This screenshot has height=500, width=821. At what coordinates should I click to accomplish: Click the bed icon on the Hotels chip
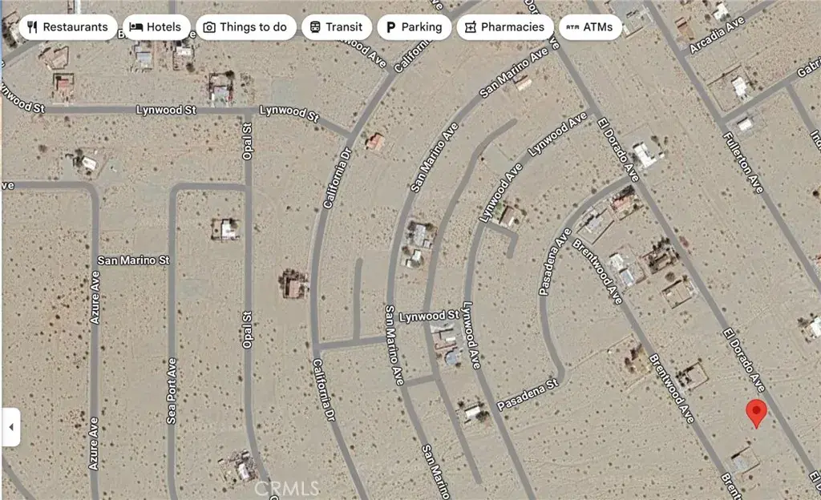[136, 27]
